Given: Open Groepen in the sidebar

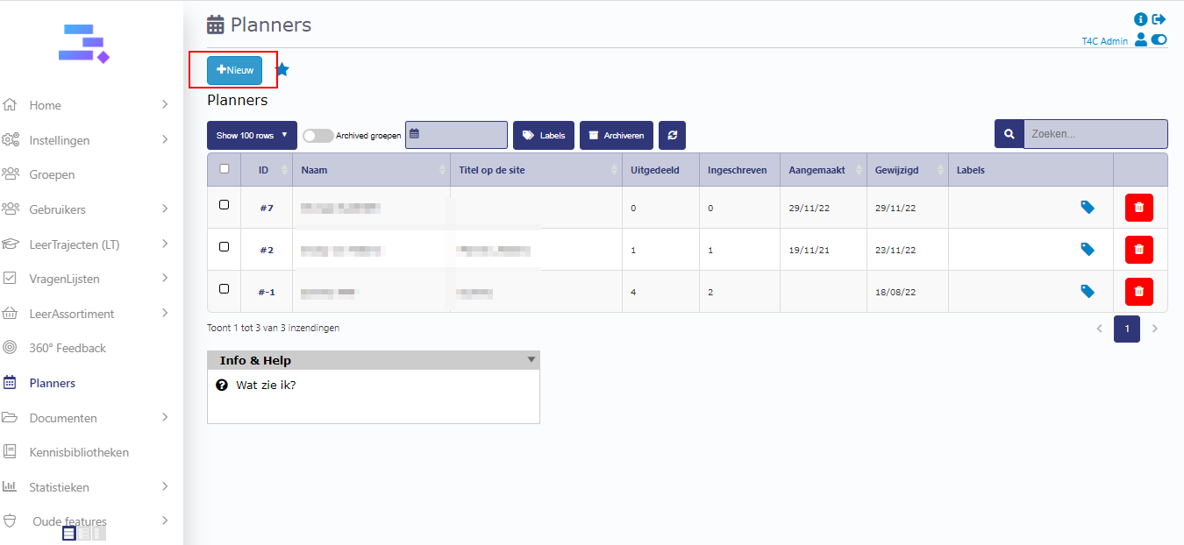Looking at the screenshot, I should coord(52,174).
